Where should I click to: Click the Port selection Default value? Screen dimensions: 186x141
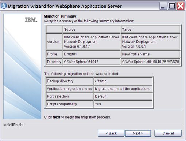(123, 96)
